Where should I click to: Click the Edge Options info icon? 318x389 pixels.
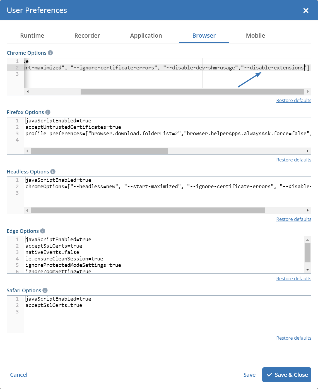coord(42,231)
